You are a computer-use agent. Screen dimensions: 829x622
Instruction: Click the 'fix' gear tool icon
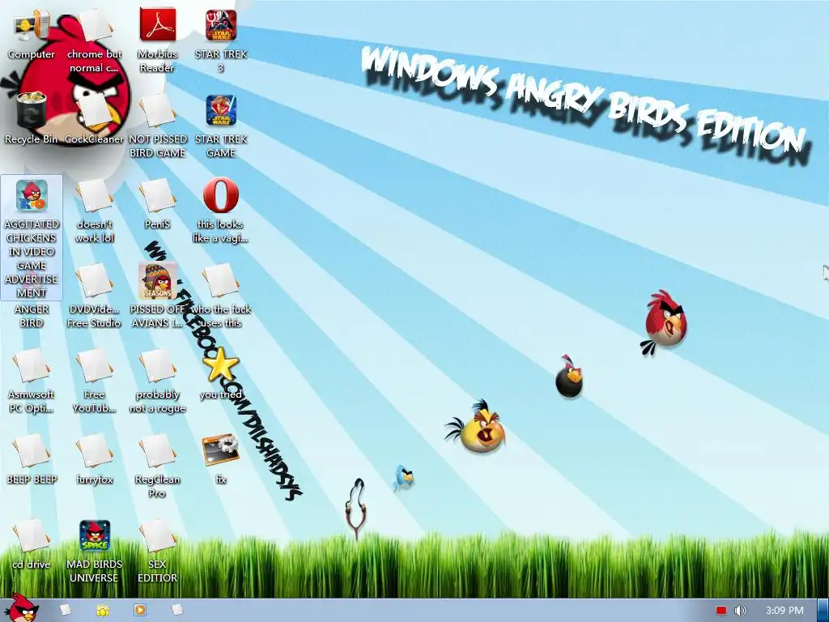click(x=221, y=449)
